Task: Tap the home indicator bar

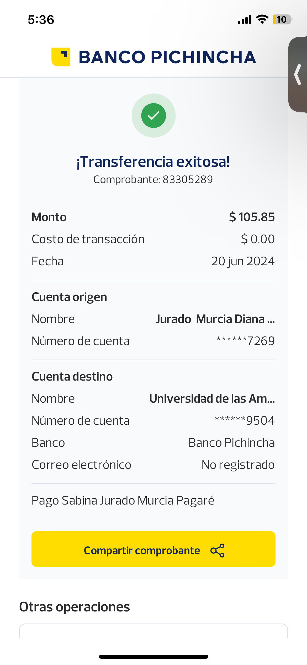Action: point(153,657)
